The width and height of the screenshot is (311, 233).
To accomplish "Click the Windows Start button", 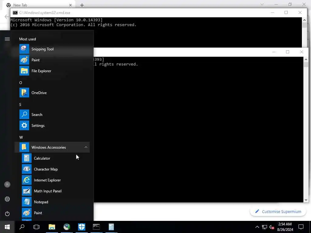I will tap(7, 227).
